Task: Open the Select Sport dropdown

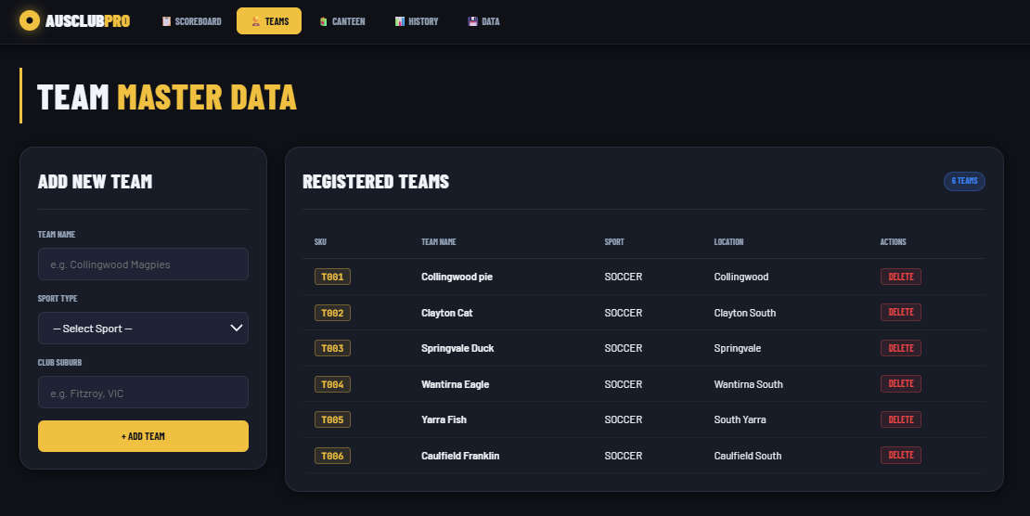Action: coord(143,328)
